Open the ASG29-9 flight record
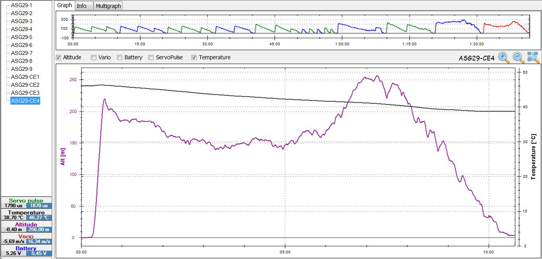Image resolution: width=542 pixels, height=259 pixels. pyautogui.click(x=22, y=69)
